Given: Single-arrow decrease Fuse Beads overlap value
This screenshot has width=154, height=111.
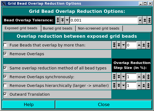Looking at the screenshot, I should point(123,45).
